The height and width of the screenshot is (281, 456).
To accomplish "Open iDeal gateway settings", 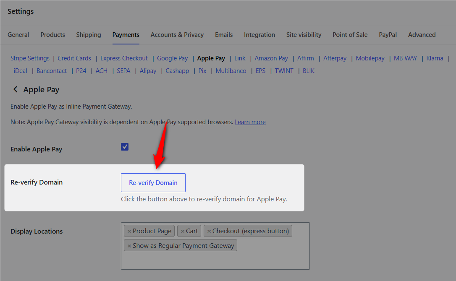I will point(20,71).
